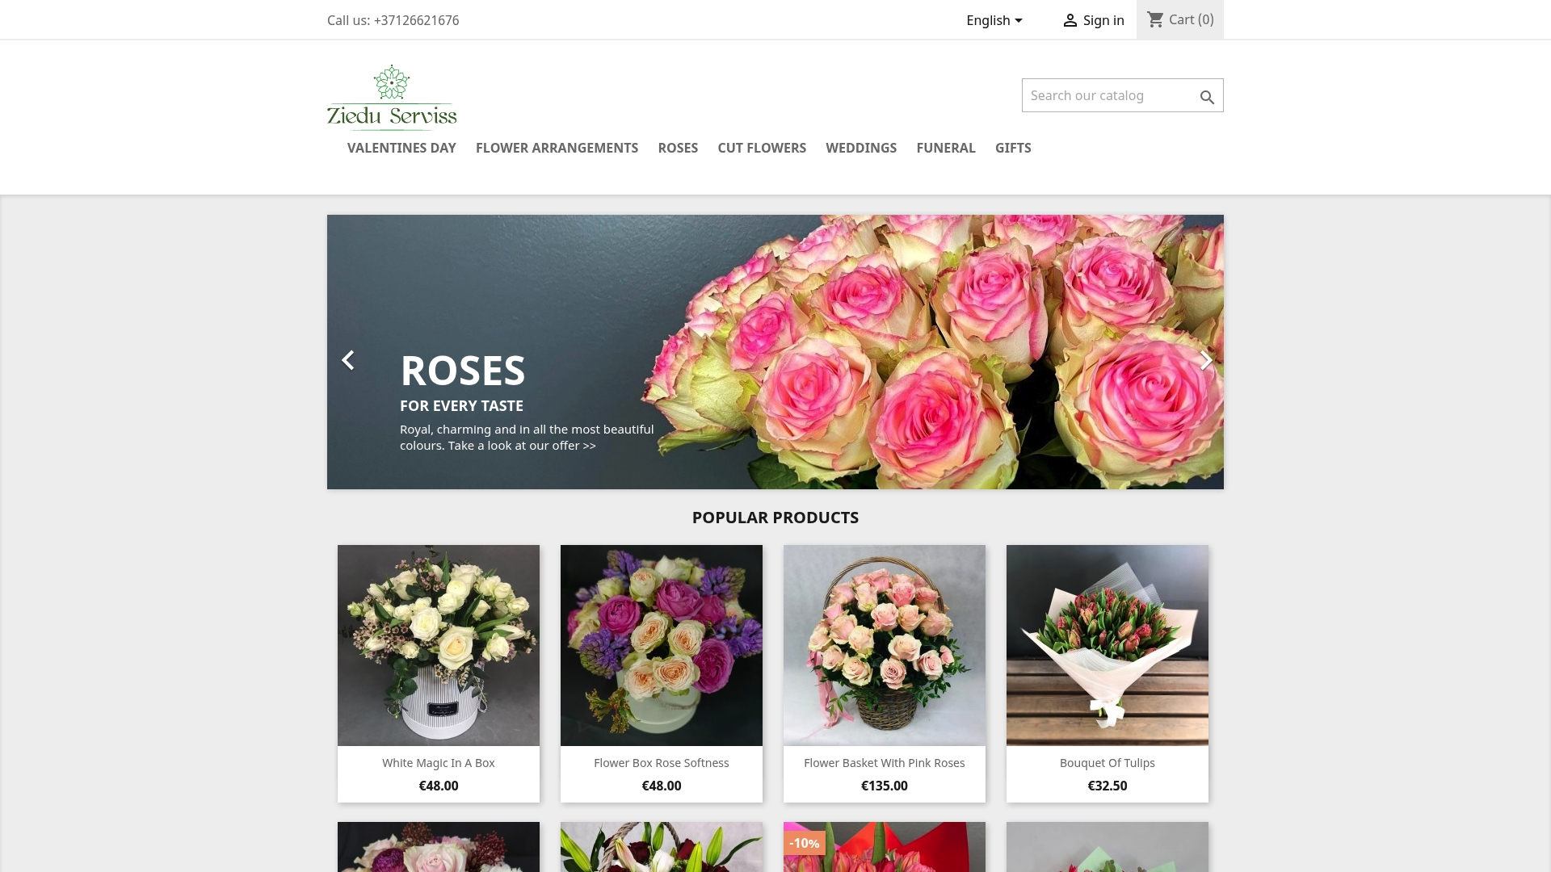The height and width of the screenshot is (872, 1551).
Task: Click the -10% discount badge
Action: click(805, 843)
